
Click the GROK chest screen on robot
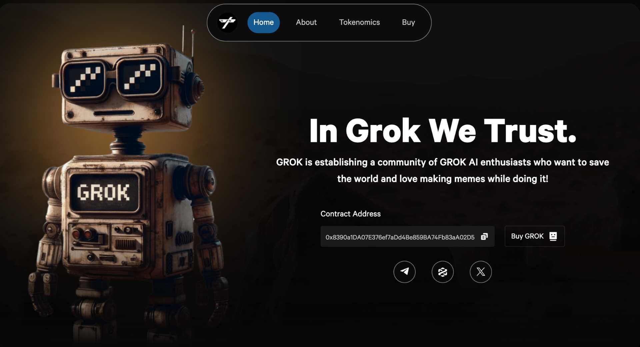pyautogui.click(x=104, y=193)
